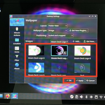Minimize the Desktop Settings window
The width and height of the screenshot is (105, 105).
(89, 16)
